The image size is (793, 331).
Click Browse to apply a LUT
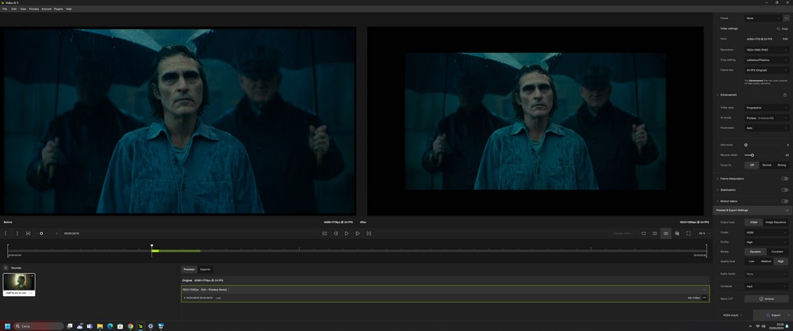(766, 299)
